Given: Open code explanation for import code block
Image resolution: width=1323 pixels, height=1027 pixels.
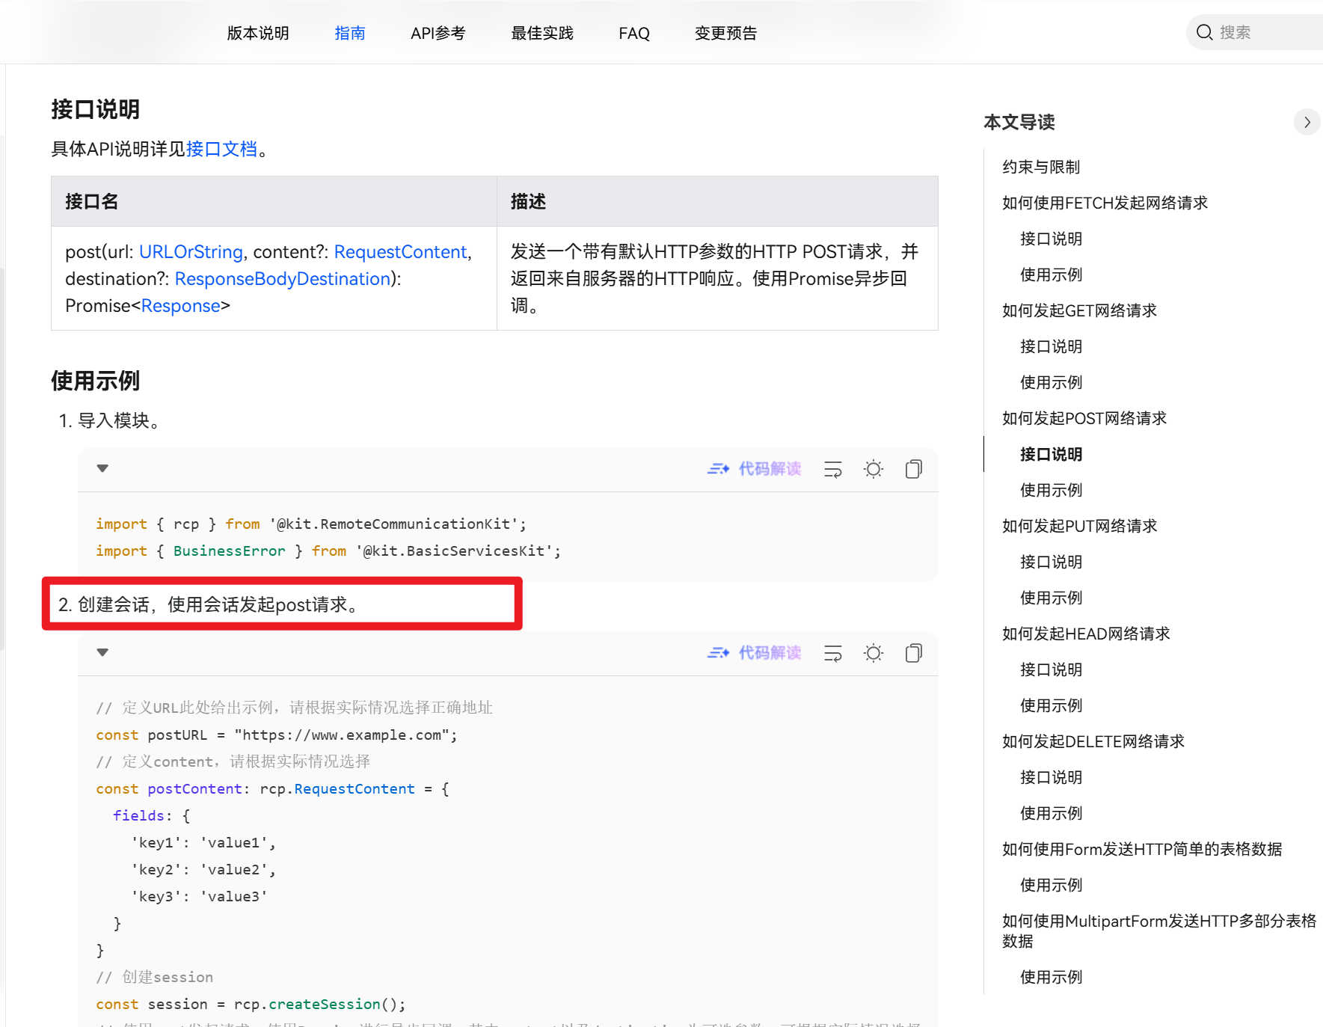Looking at the screenshot, I should click(x=754, y=469).
